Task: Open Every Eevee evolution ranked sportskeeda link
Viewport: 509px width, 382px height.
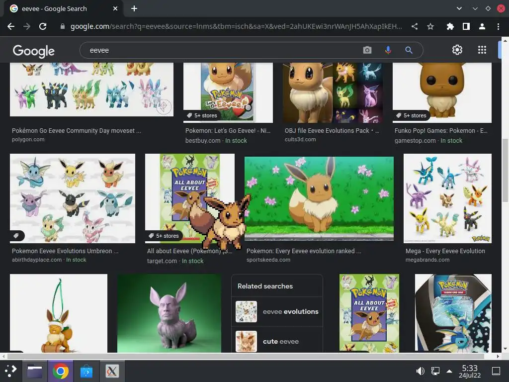Action: pyautogui.click(x=304, y=251)
